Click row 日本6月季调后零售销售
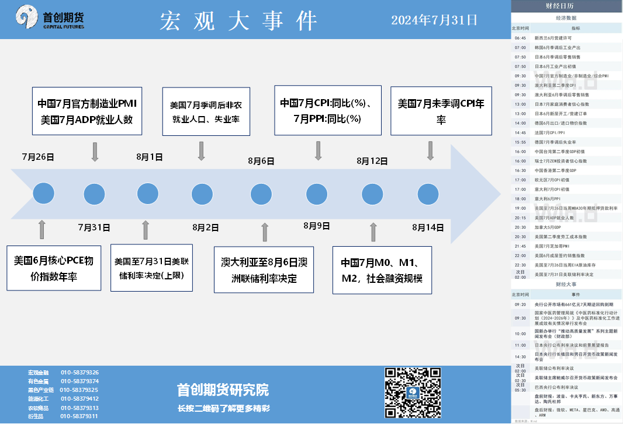 click(566, 57)
